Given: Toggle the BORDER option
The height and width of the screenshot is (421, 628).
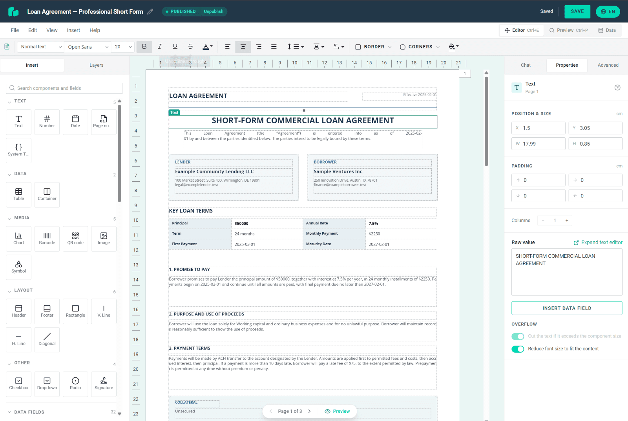Looking at the screenshot, I should [x=373, y=47].
